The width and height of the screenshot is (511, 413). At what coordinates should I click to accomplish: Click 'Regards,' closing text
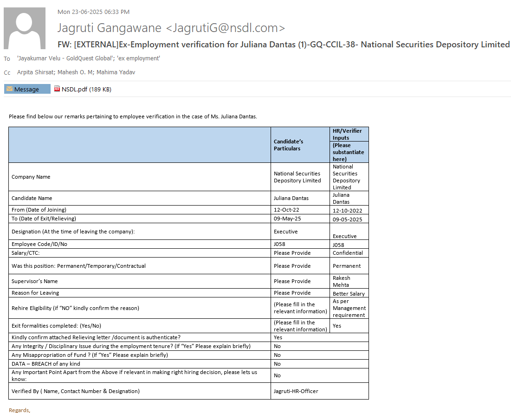19,410
